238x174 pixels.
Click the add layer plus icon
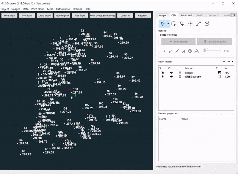click(x=224, y=61)
